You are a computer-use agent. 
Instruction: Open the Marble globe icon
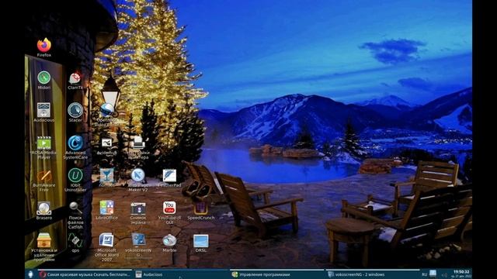coord(169,240)
